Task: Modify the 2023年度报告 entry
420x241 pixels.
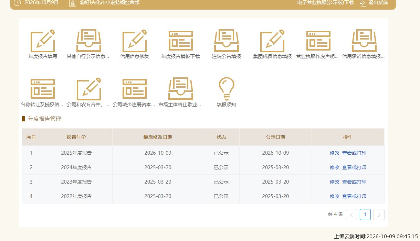Action: pyautogui.click(x=335, y=182)
